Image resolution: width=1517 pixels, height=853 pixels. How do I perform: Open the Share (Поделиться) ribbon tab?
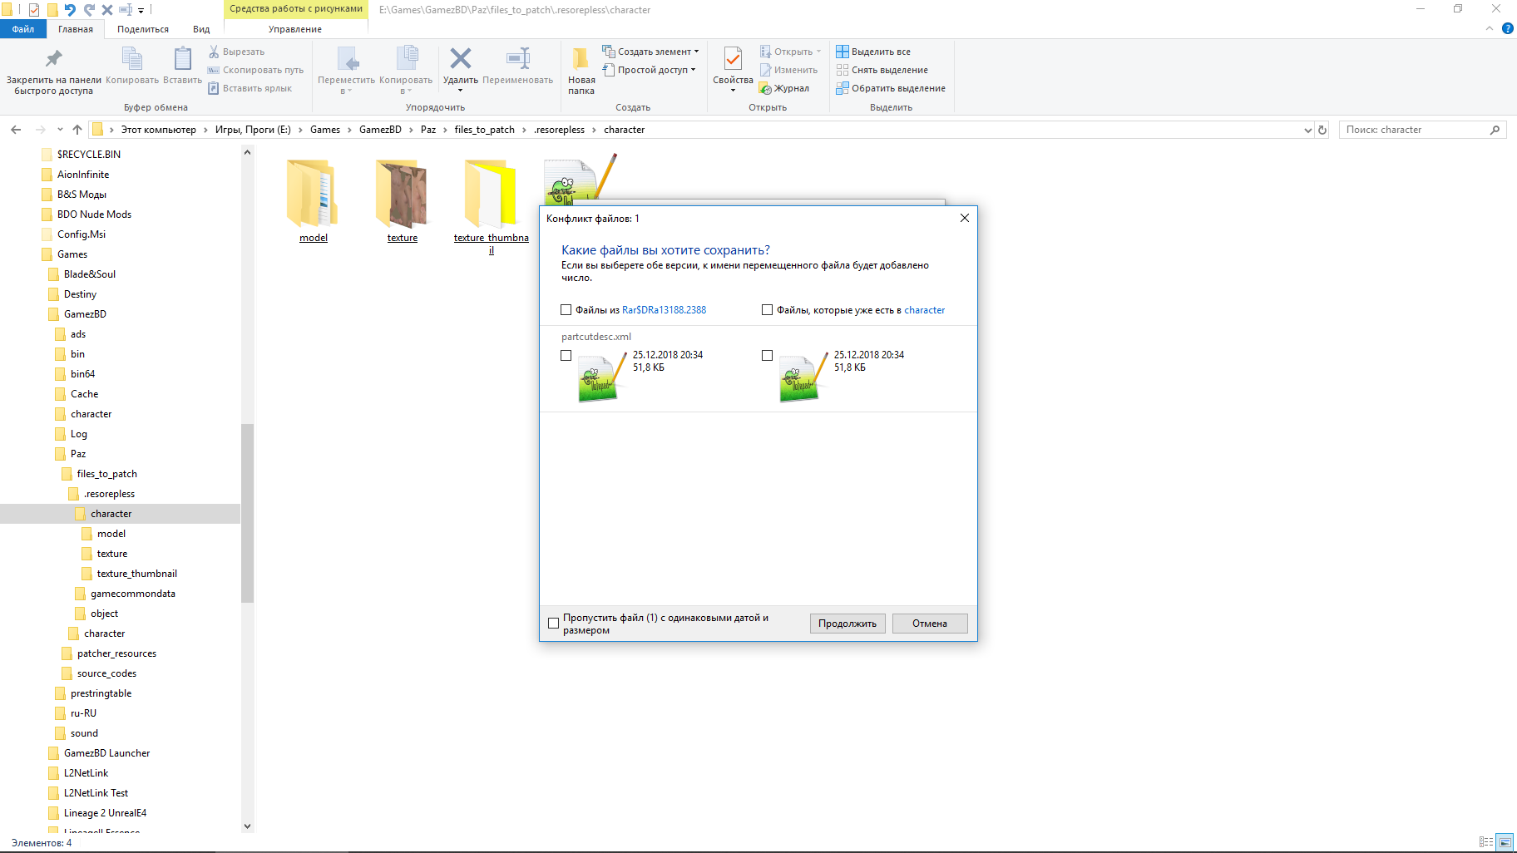point(143,29)
